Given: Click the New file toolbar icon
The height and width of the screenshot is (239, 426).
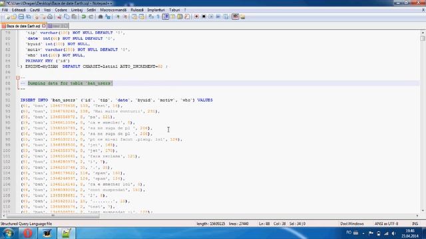Looking at the screenshot, I should [7, 17].
